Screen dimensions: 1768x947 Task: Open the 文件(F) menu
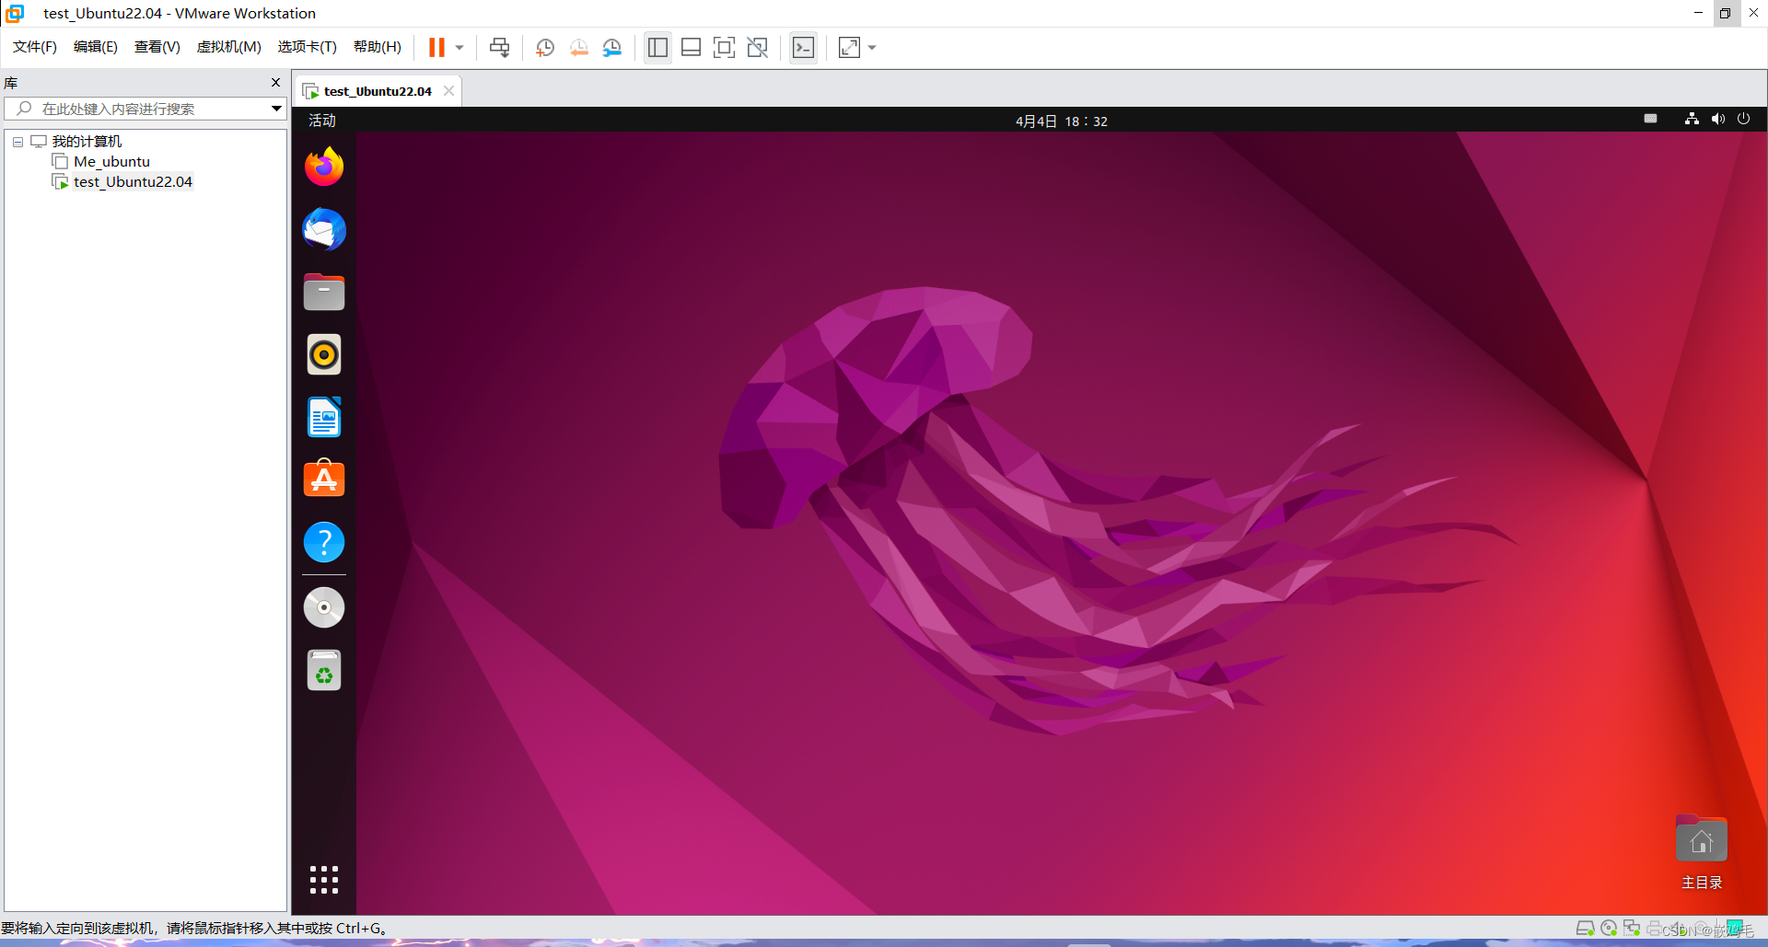[35, 47]
